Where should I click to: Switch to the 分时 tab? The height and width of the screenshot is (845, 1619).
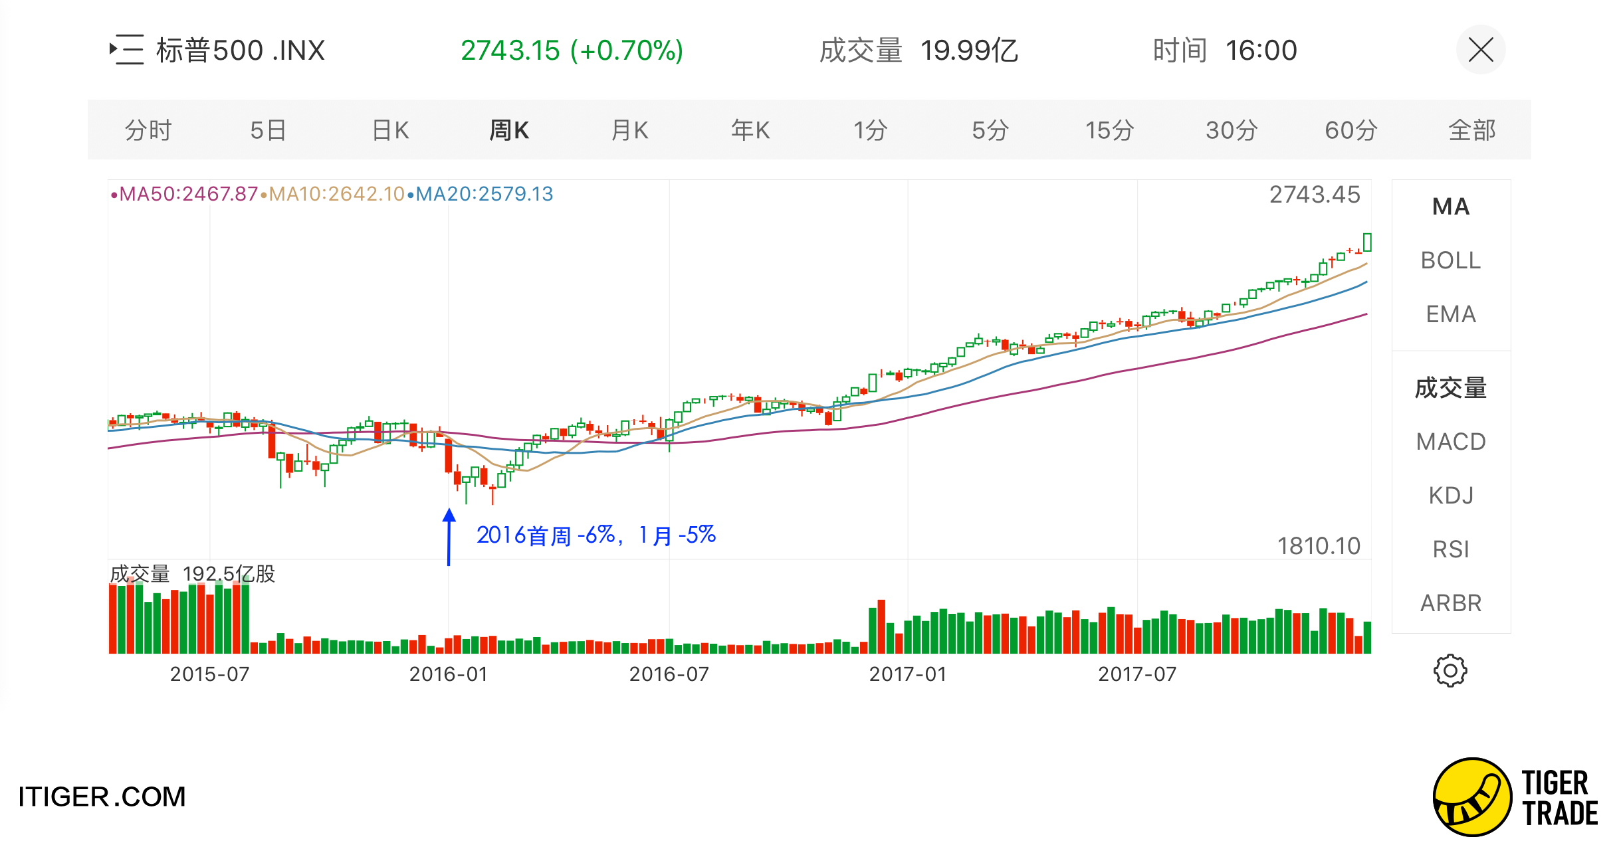[148, 130]
